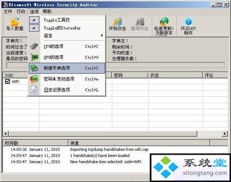Open the 帮助 menu
Image resolution: width=231 pixels, height=182 pixels.
tap(47, 12)
